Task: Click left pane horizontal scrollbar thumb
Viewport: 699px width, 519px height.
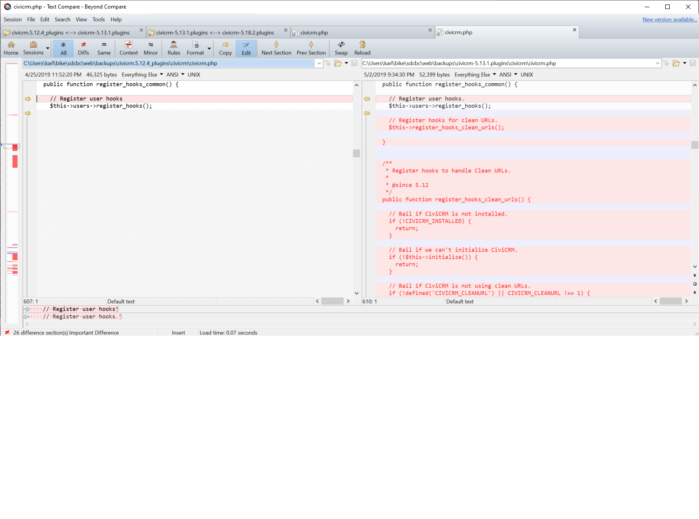Action: [x=333, y=301]
